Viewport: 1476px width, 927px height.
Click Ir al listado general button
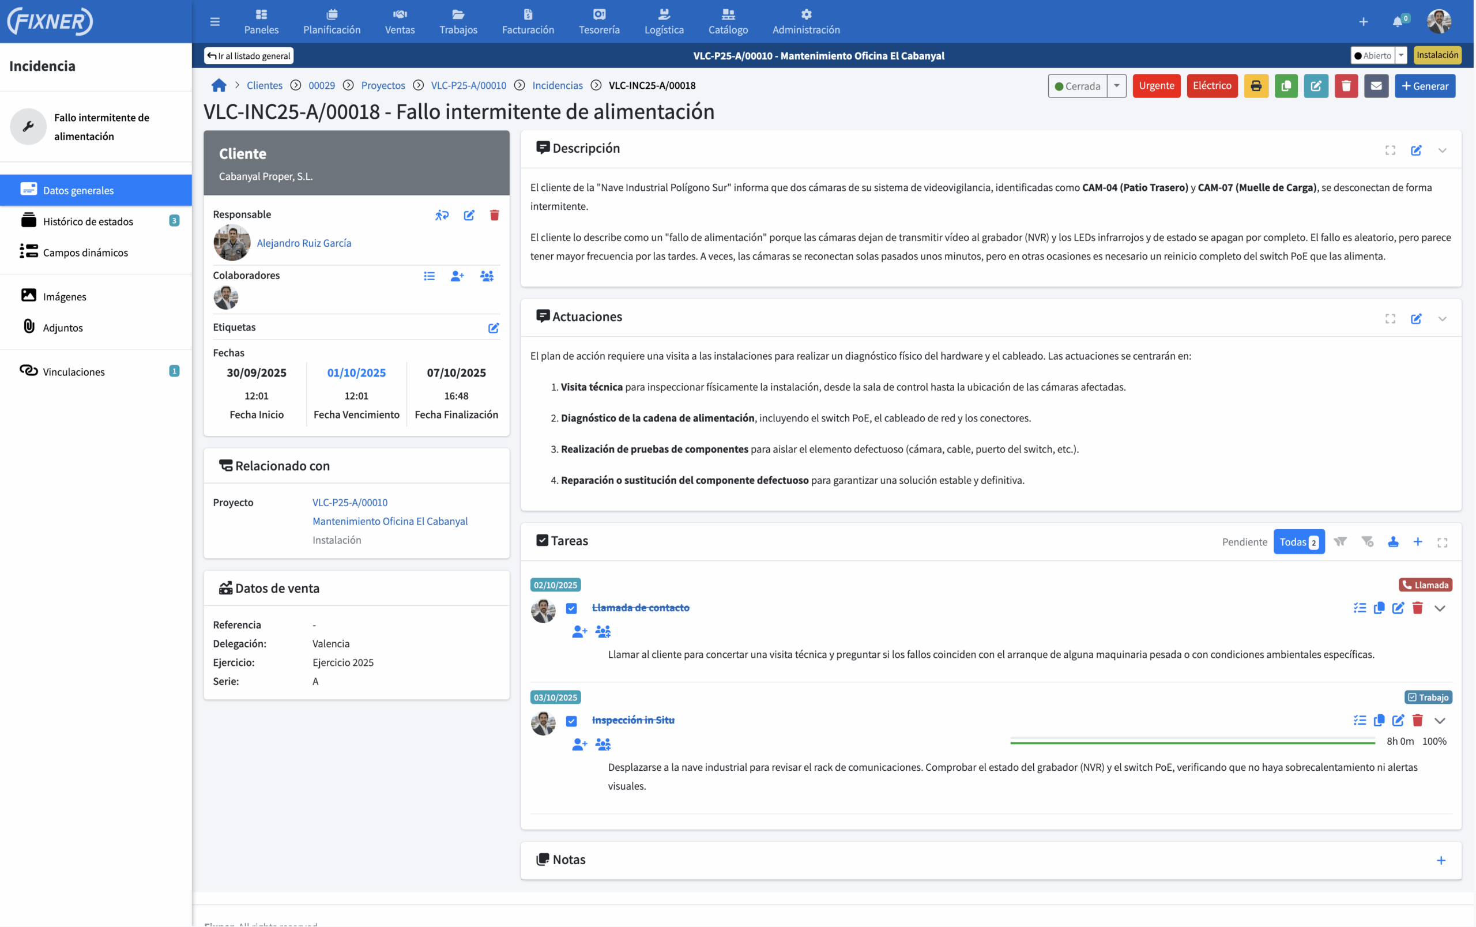pyautogui.click(x=249, y=56)
